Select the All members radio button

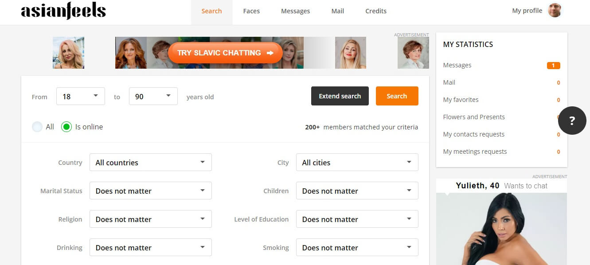37,127
